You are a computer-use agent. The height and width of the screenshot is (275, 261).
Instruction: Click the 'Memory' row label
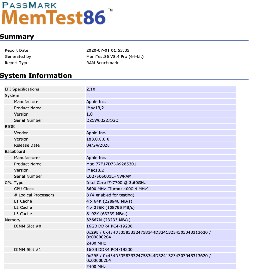(x=12, y=220)
